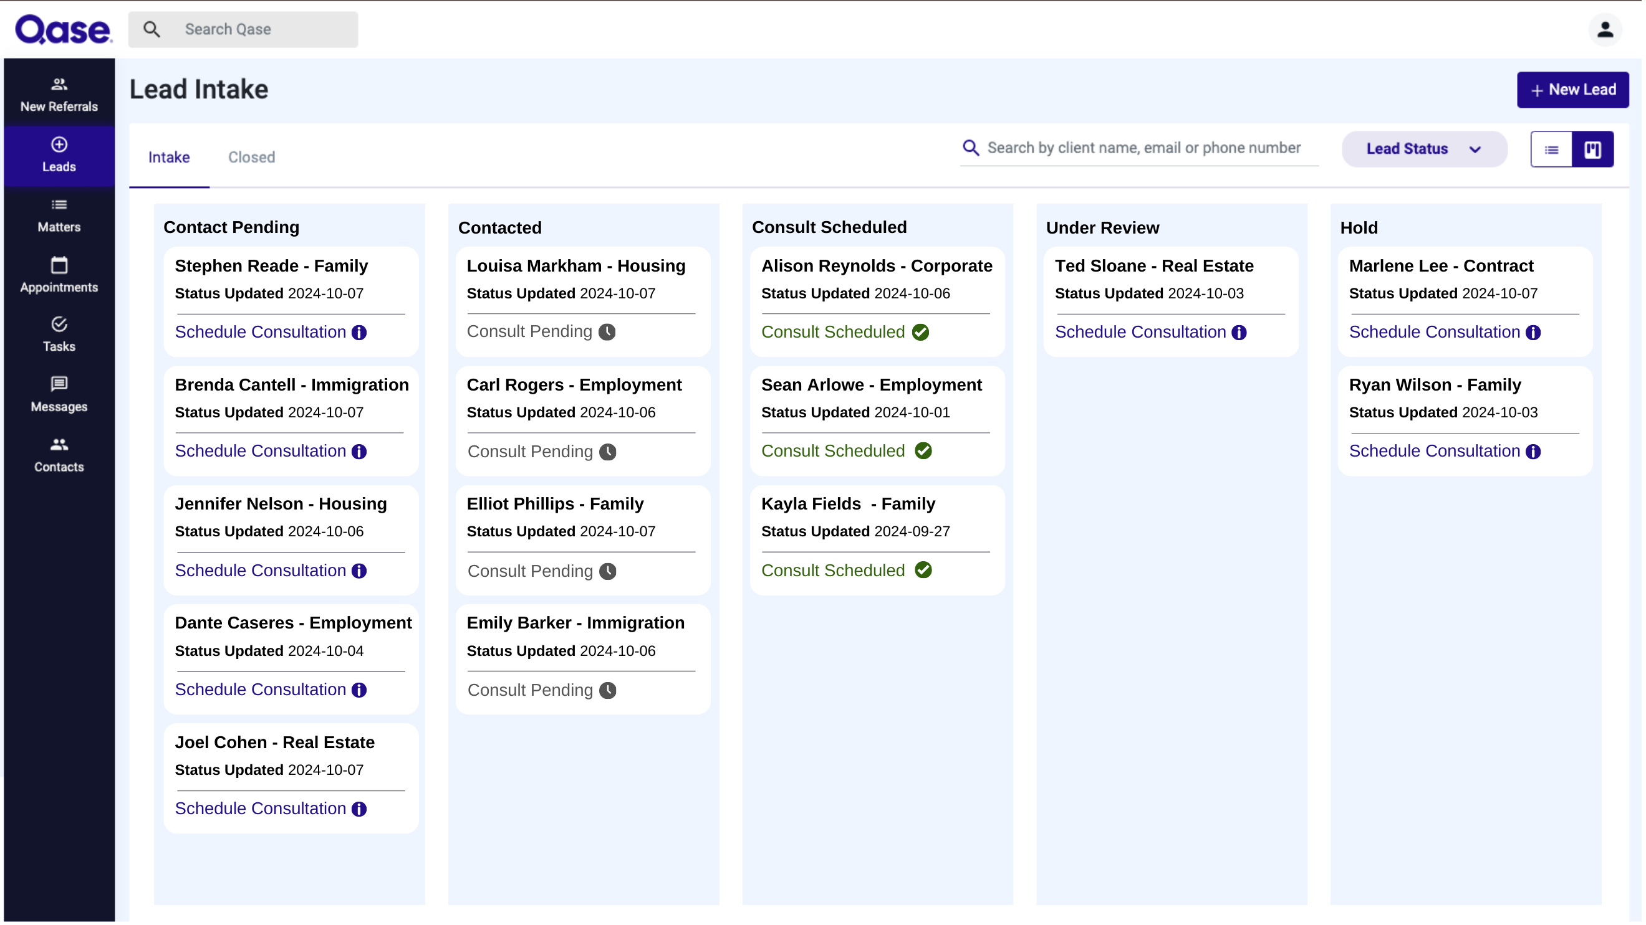Click info icon on Ted Sloane card

(1241, 333)
